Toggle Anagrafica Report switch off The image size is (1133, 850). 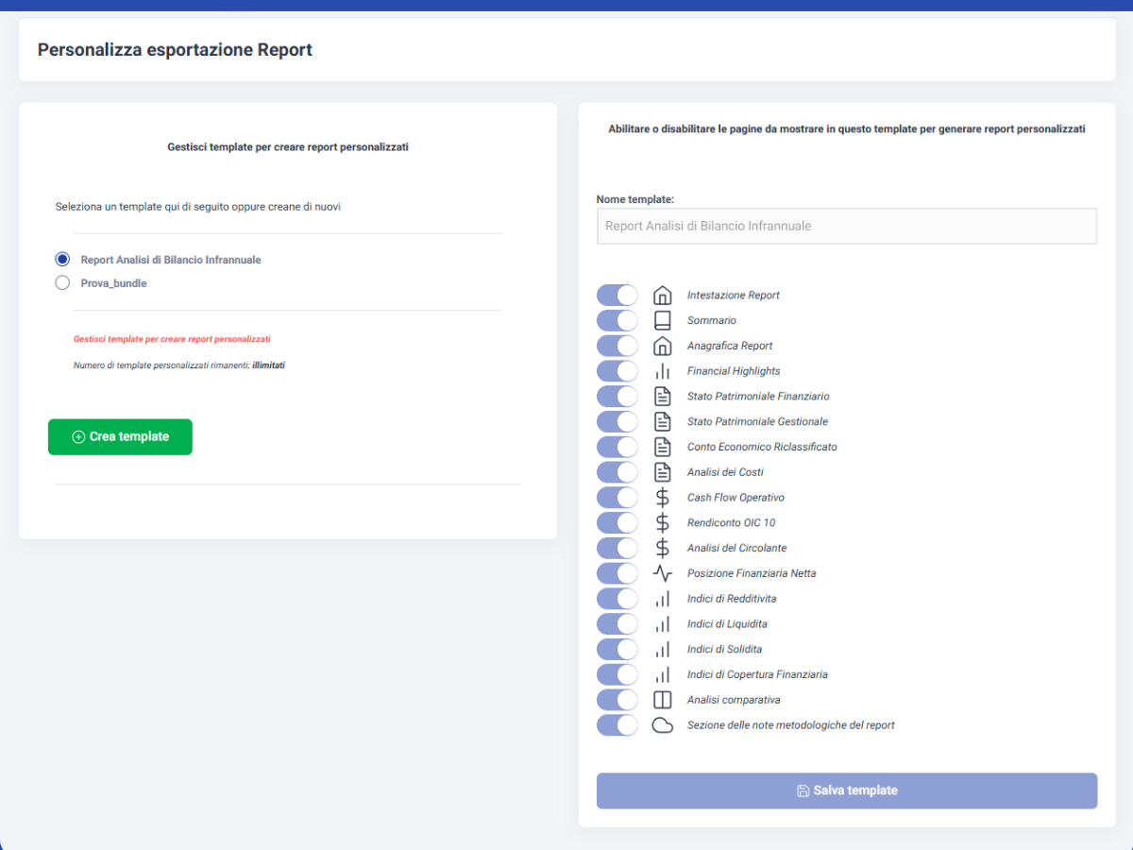617,346
